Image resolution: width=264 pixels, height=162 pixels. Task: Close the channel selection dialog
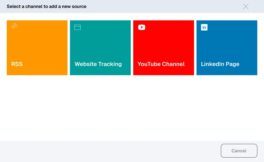pyautogui.click(x=246, y=6)
